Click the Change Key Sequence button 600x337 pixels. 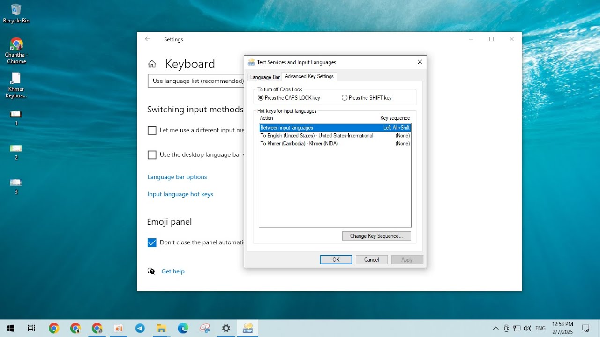click(x=376, y=236)
